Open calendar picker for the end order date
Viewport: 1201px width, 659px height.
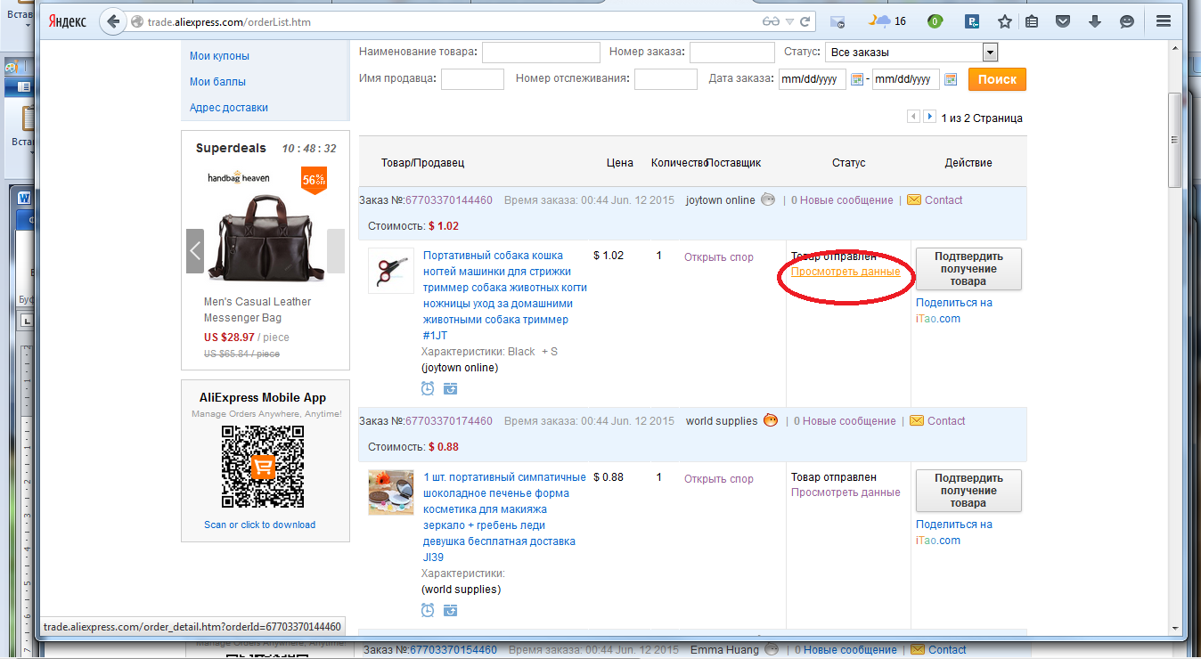[951, 79]
